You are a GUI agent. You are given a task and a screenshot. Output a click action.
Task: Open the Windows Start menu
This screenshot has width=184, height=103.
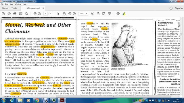3,100
